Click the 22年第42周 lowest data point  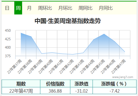coord(73,54)
